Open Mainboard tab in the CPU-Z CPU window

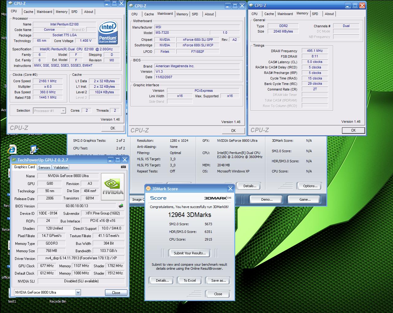pyautogui.click(x=45, y=12)
